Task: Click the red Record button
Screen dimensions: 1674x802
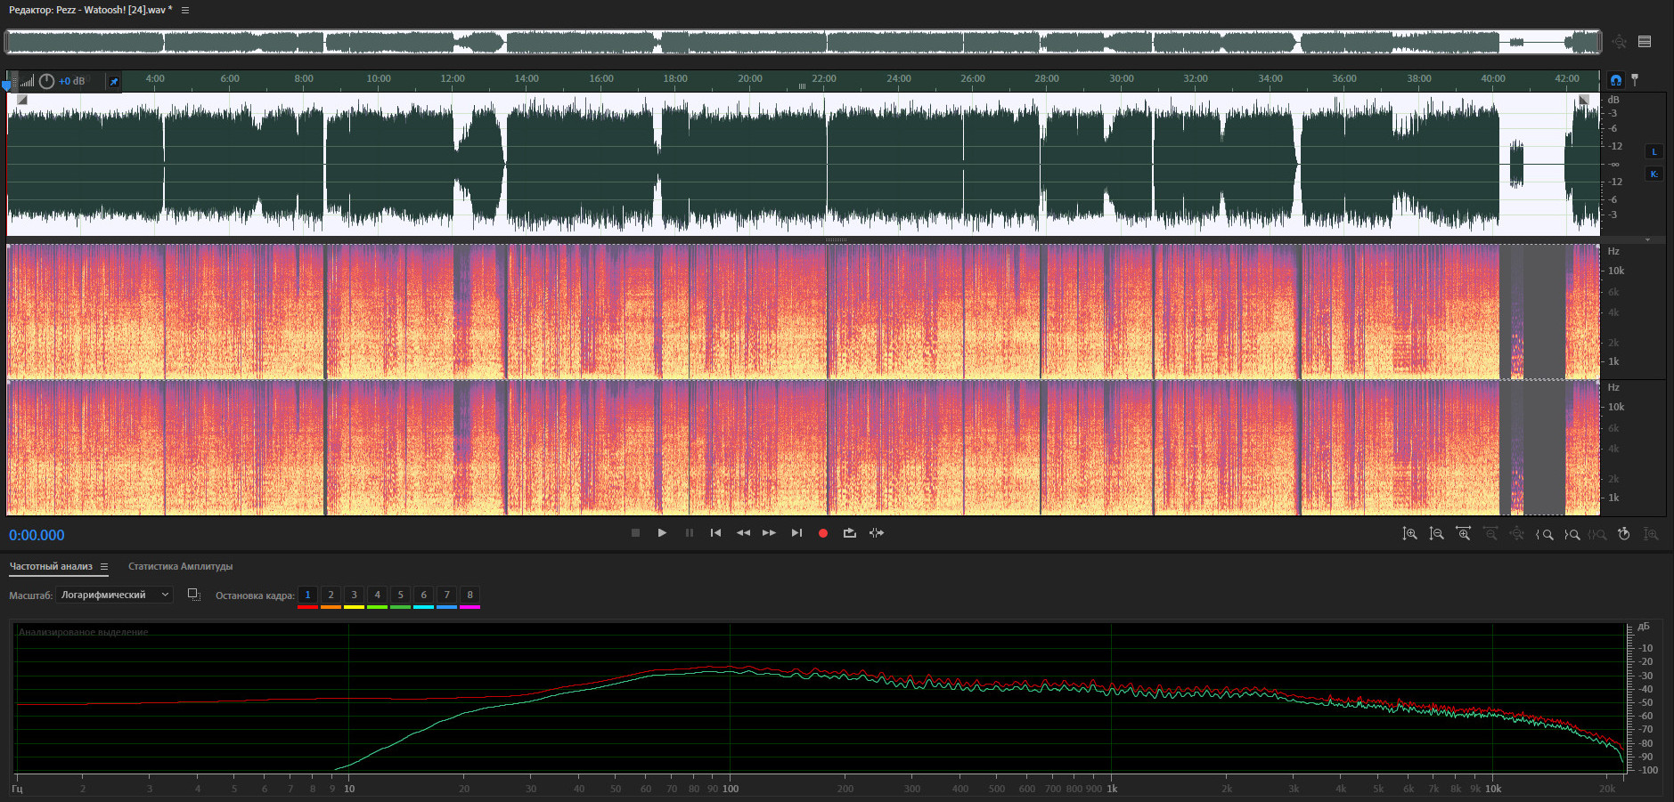Action: pyautogui.click(x=823, y=533)
